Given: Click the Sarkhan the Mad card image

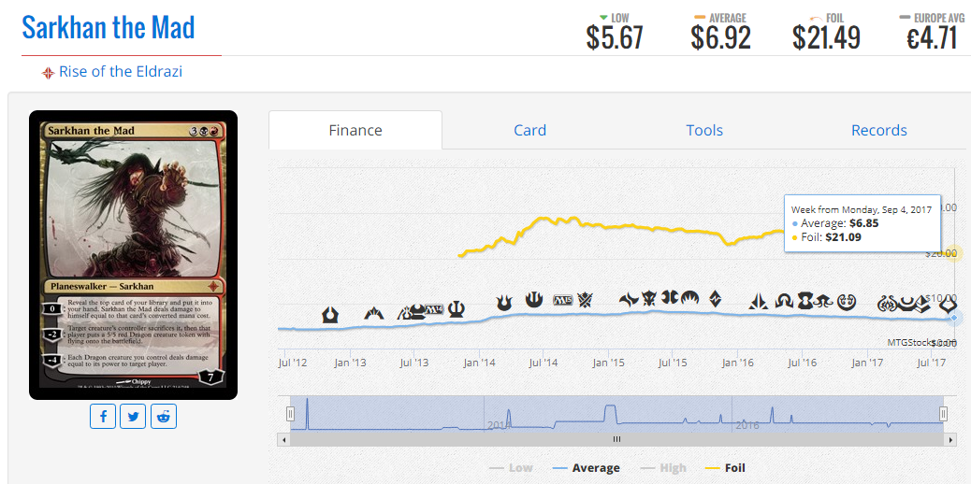Looking at the screenshot, I should (x=133, y=255).
